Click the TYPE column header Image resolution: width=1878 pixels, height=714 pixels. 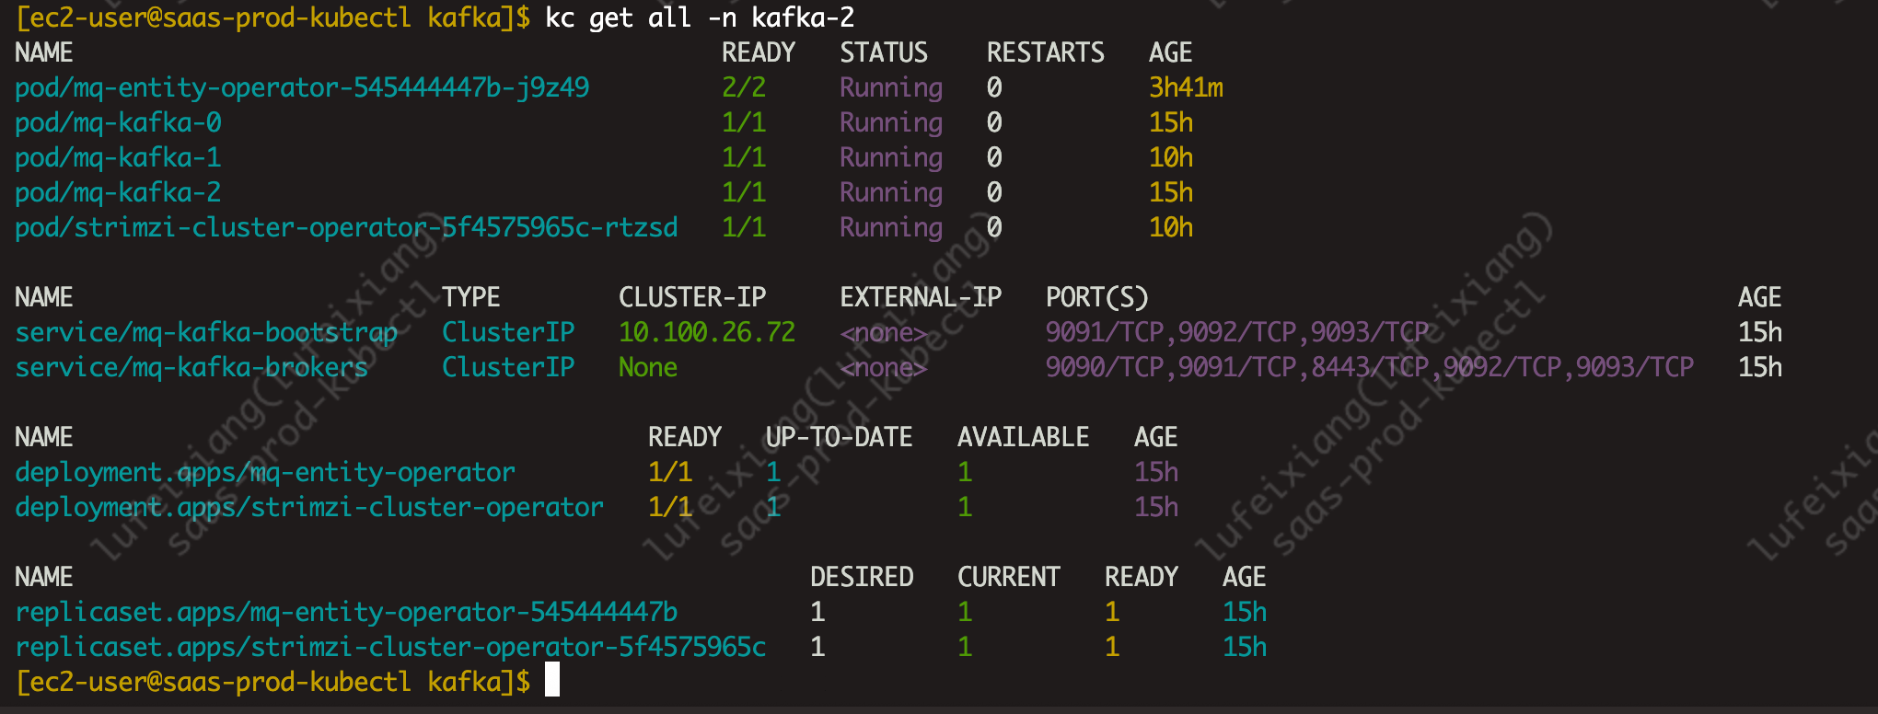coord(471,297)
